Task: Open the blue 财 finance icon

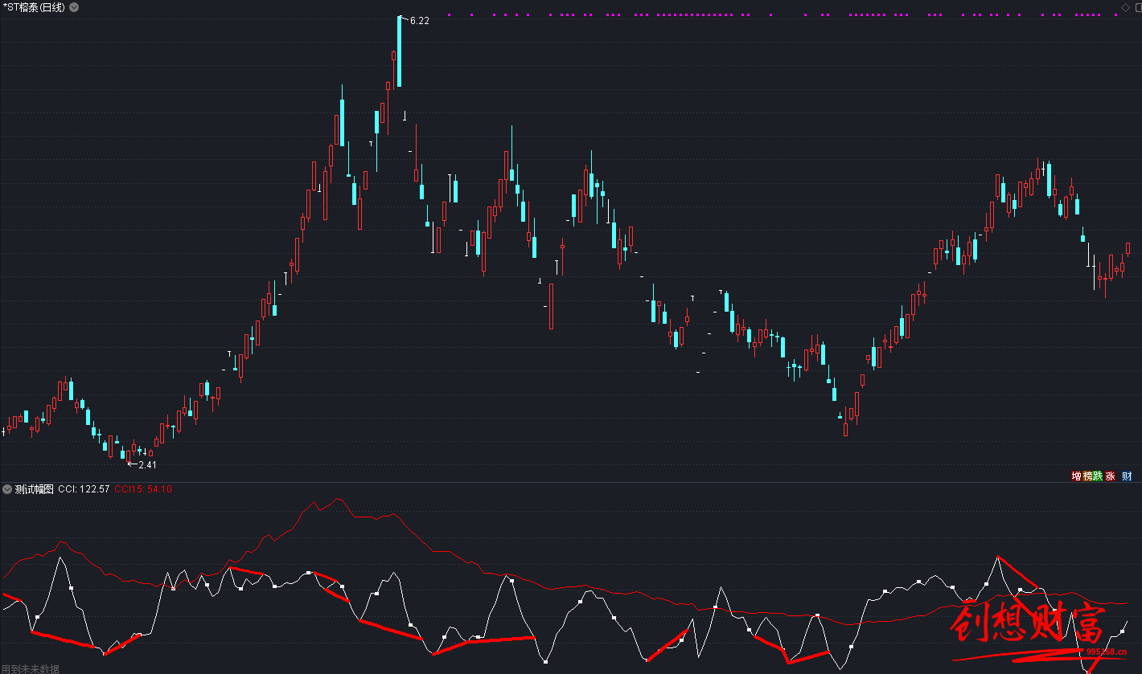Action: coord(1127,476)
